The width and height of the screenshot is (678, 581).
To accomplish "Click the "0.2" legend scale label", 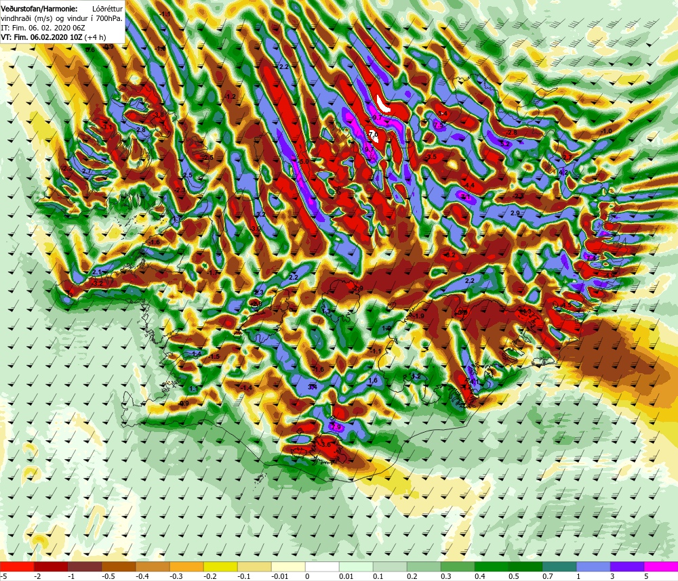I will coord(412,576).
